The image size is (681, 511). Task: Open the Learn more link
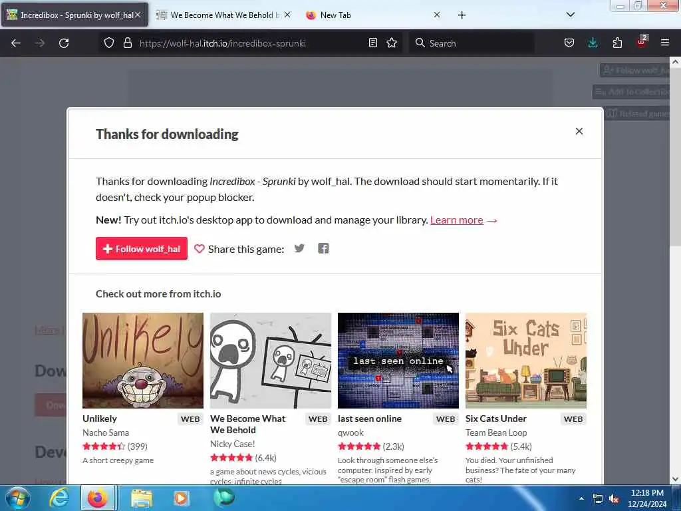click(x=456, y=220)
